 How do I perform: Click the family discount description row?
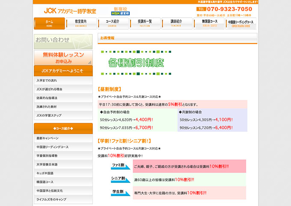coord(190,166)
